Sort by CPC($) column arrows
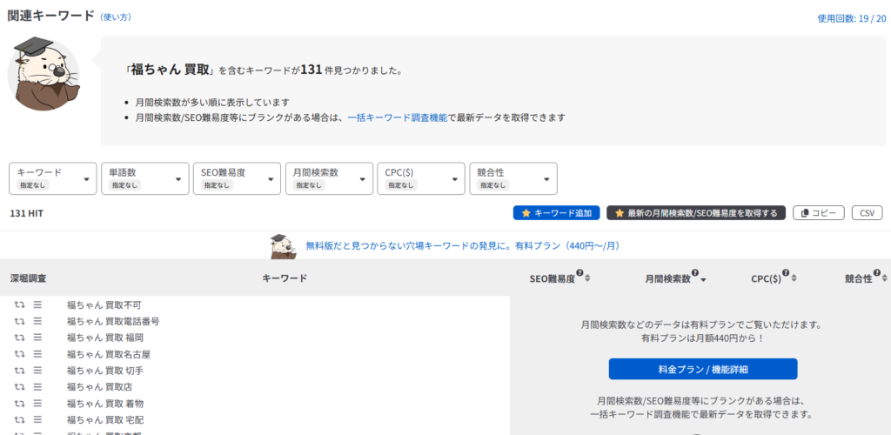This screenshot has height=435, width=891. [x=794, y=278]
